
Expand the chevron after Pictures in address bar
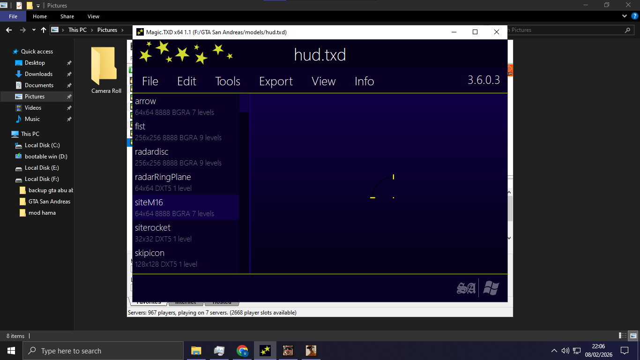pos(123,30)
